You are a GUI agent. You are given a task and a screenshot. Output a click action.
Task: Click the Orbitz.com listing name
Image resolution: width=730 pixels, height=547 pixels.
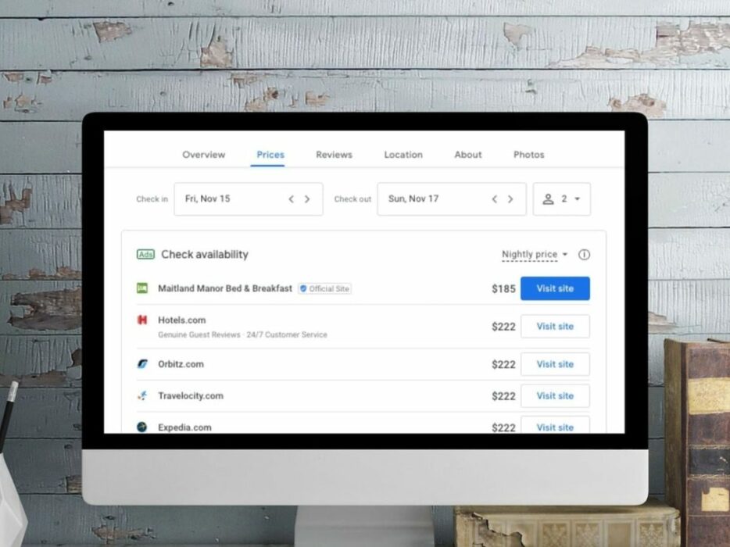[x=181, y=364]
